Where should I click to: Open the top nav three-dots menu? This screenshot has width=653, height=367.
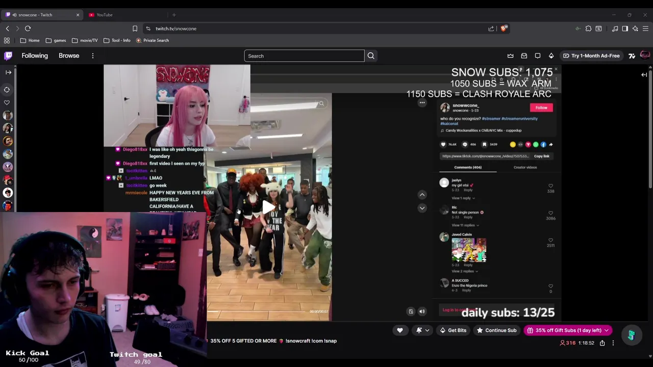[x=92, y=56]
